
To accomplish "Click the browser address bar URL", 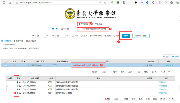I will point(36,3).
